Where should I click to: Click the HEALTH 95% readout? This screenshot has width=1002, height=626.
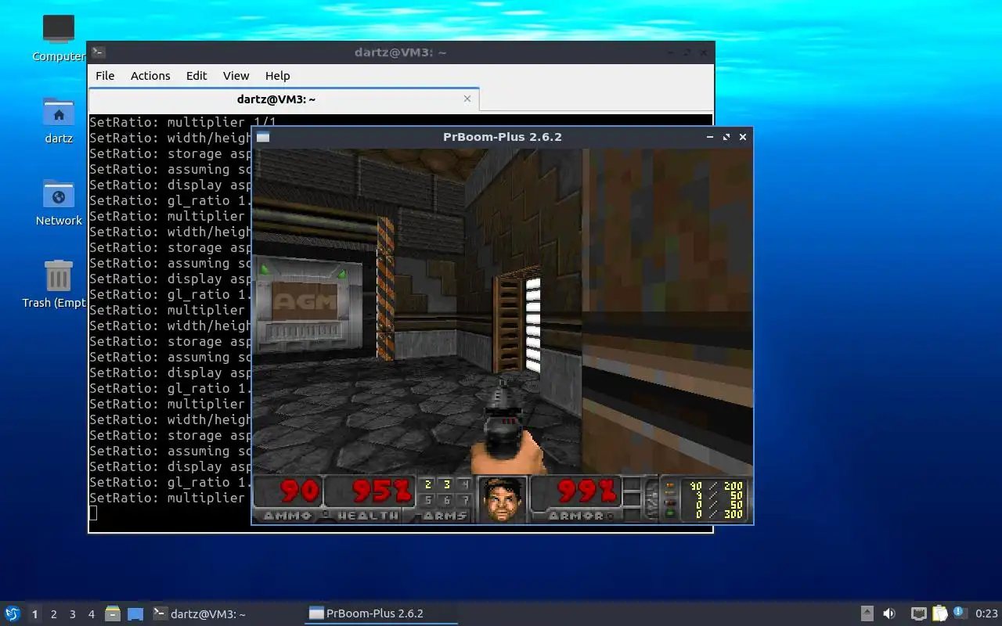point(382,491)
